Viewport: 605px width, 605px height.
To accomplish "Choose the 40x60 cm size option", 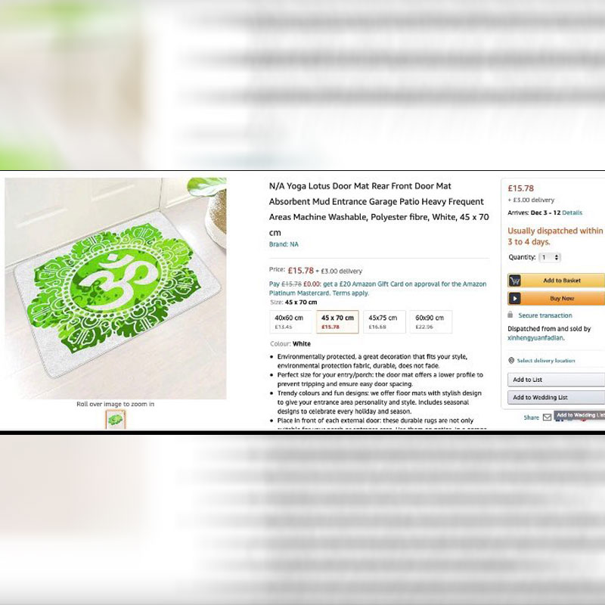I will [x=290, y=322].
